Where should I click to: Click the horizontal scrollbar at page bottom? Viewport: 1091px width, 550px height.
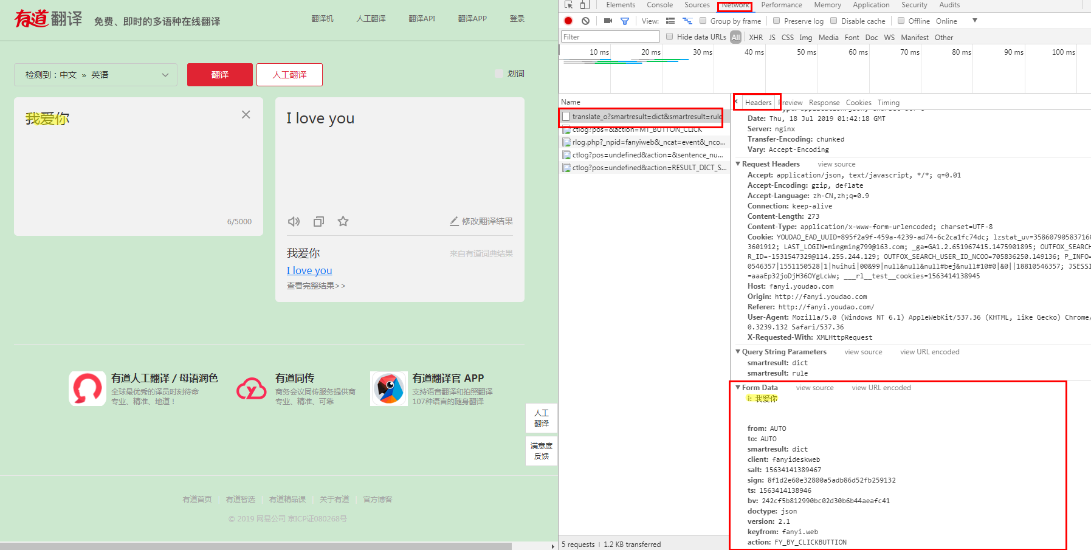256,546
